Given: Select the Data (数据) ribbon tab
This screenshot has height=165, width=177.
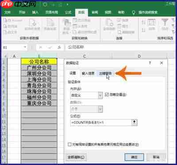Looking at the screenshot, I should point(81,12).
